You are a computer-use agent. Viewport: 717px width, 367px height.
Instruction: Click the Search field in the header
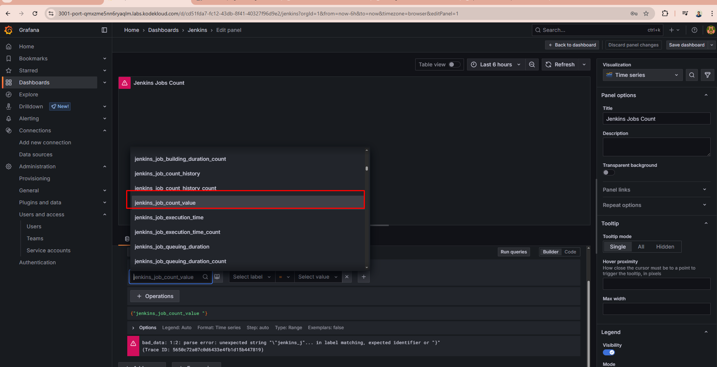[x=597, y=30]
